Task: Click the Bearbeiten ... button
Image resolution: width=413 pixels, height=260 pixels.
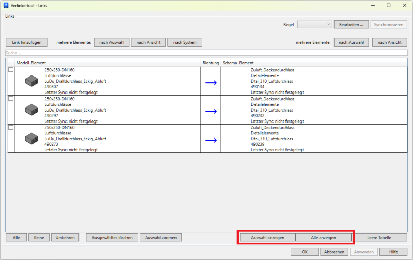Action: pyautogui.click(x=352, y=24)
